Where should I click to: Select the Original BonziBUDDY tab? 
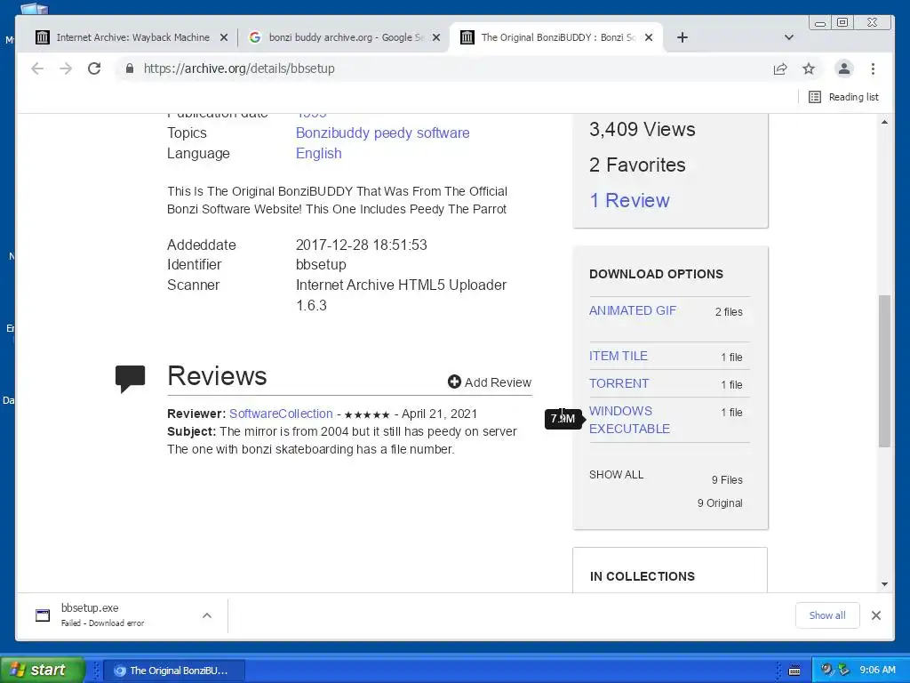[557, 37]
